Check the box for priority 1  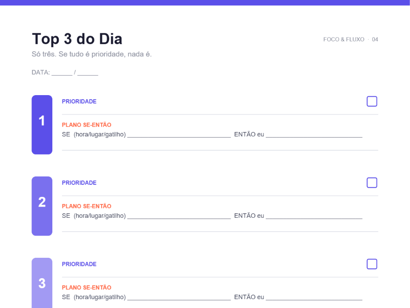click(372, 101)
